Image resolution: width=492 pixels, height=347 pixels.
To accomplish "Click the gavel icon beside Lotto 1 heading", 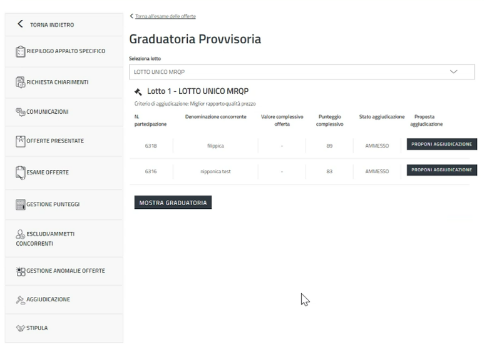I will pos(138,92).
